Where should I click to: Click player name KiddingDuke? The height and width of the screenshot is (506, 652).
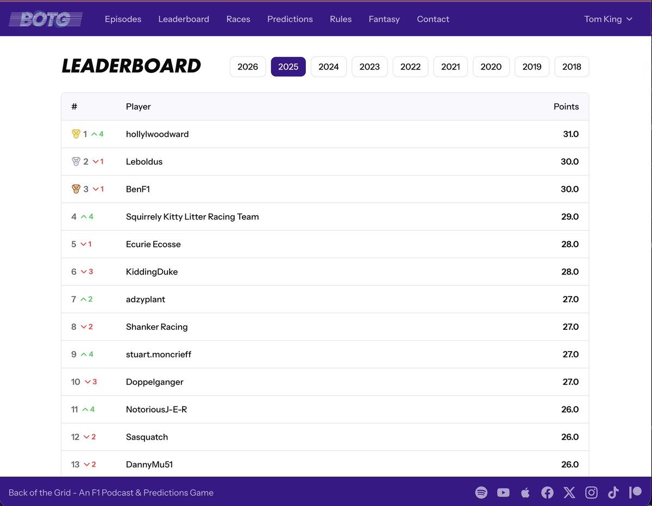[x=152, y=272]
